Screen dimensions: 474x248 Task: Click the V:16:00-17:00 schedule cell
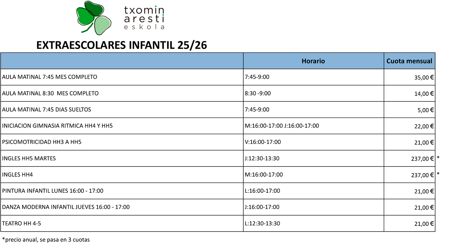tap(263, 142)
